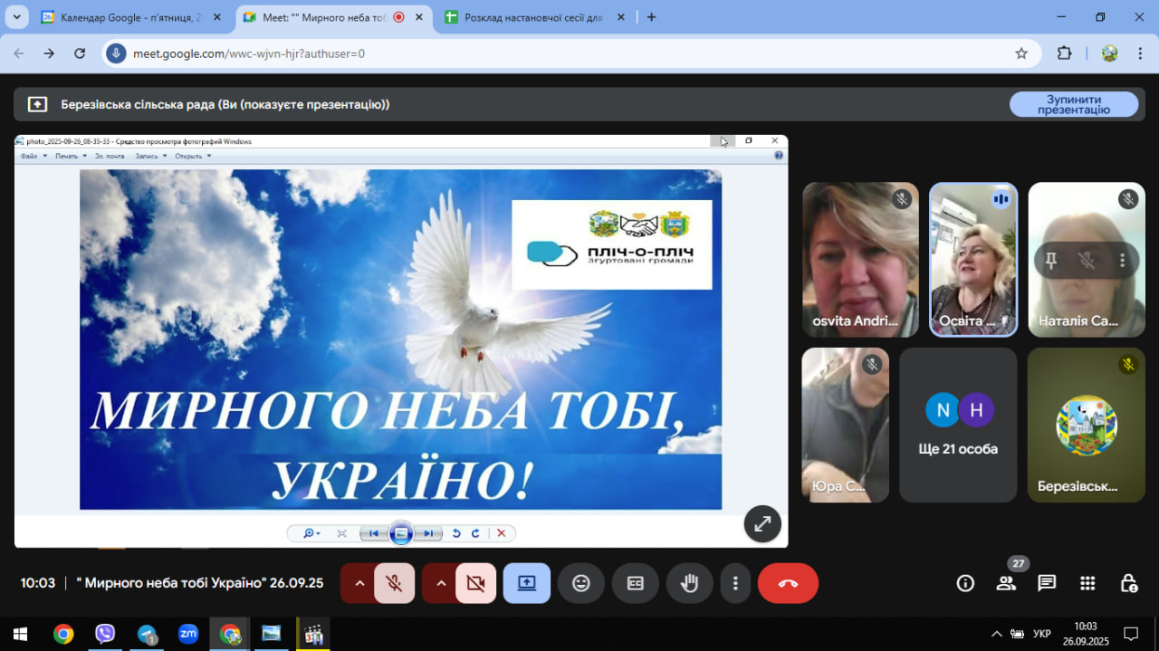Open the emoji reactions button
This screenshot has width=1159, height=651.
tap(581, 583)
